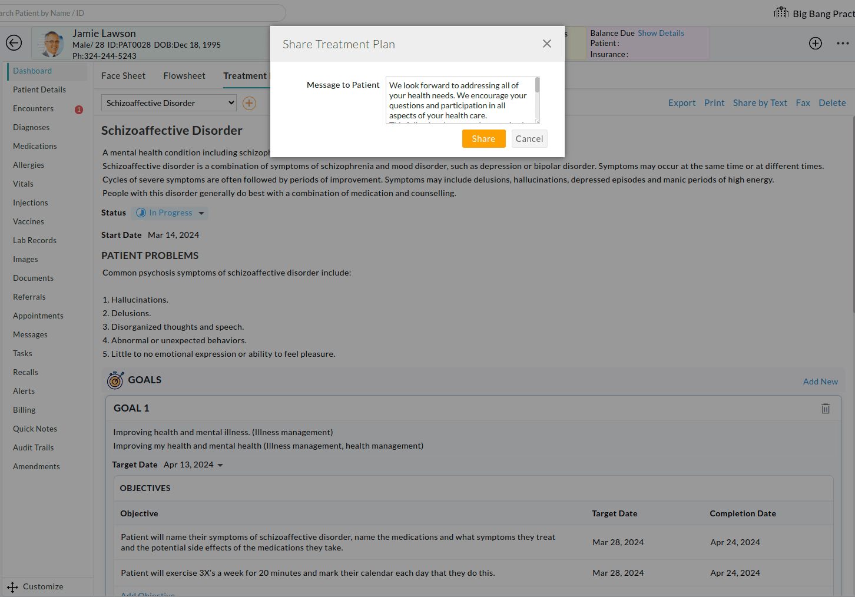Screen dimensions: 855x597
Task: Delete Goal 1 using trash icon
Action: [x=826, y=409]
